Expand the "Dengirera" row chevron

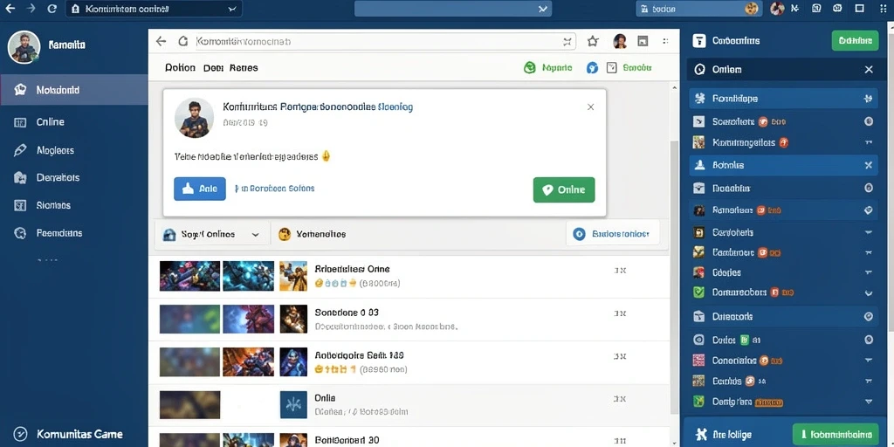869,402
